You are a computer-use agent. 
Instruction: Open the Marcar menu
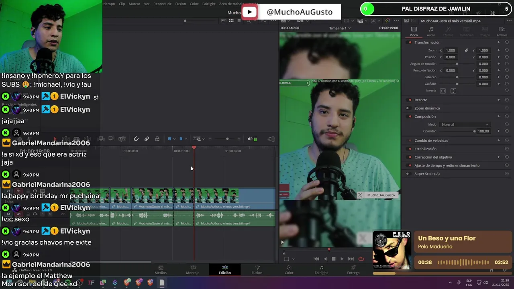tap(135, 4)
